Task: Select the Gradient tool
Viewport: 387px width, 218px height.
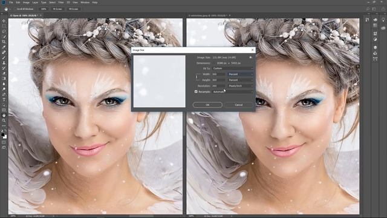Action: pyautogui.click(x=4, y=79)
